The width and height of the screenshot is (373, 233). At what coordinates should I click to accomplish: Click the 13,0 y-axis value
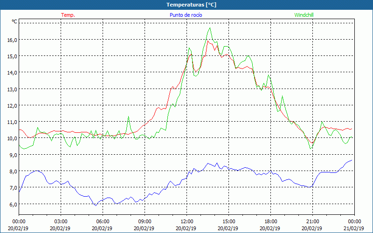(12, 89)
